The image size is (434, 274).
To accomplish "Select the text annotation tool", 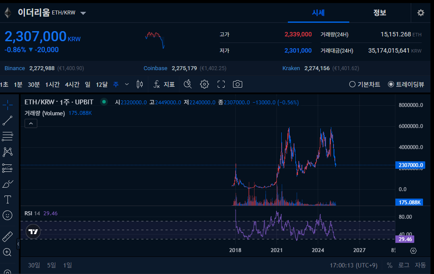I will click(x=7, y=199).
